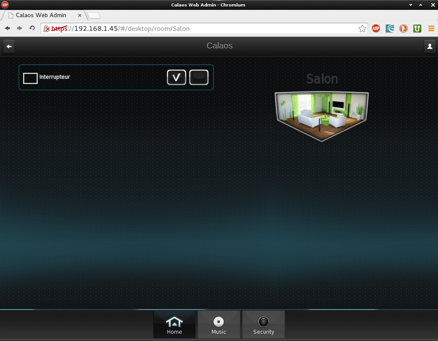Switch to the Music tab
The width and height of the screenshot is (438, 341).
point(219,325)
